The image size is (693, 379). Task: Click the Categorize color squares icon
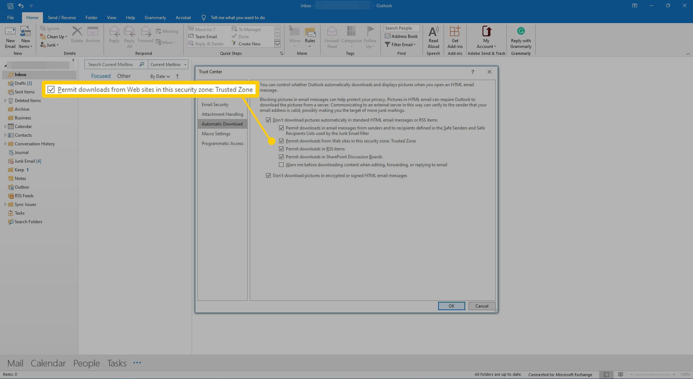351,31
